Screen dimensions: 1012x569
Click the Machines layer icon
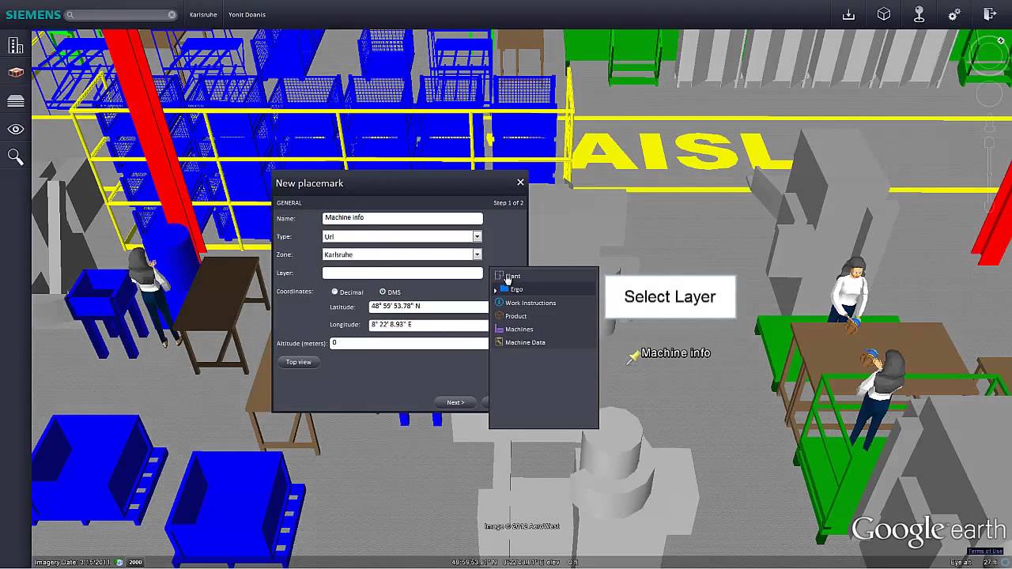coord(499,329)
